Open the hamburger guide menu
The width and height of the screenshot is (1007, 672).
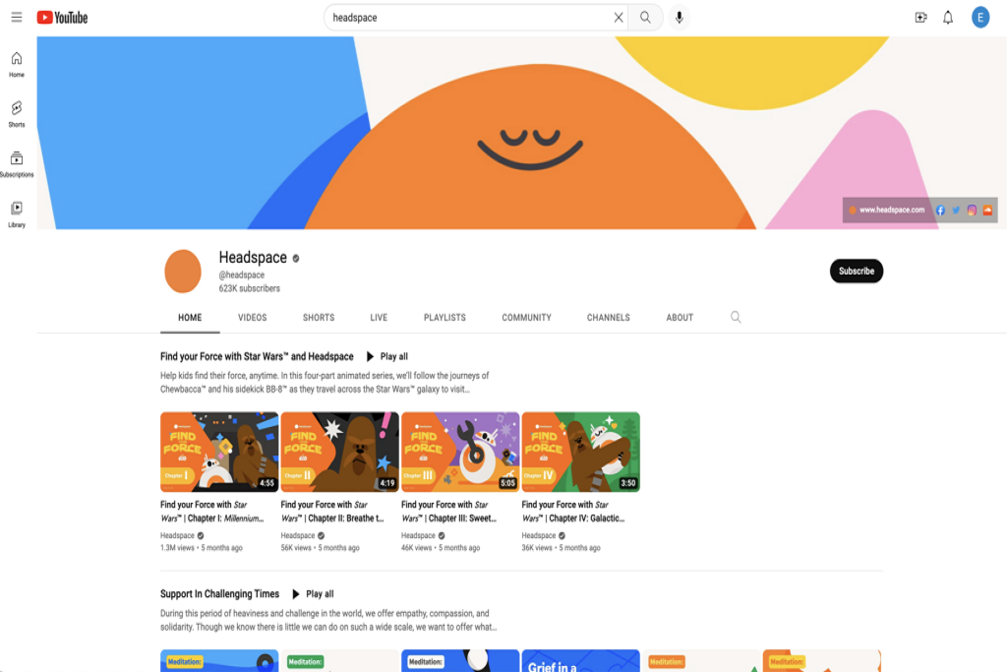coord(17,17)
